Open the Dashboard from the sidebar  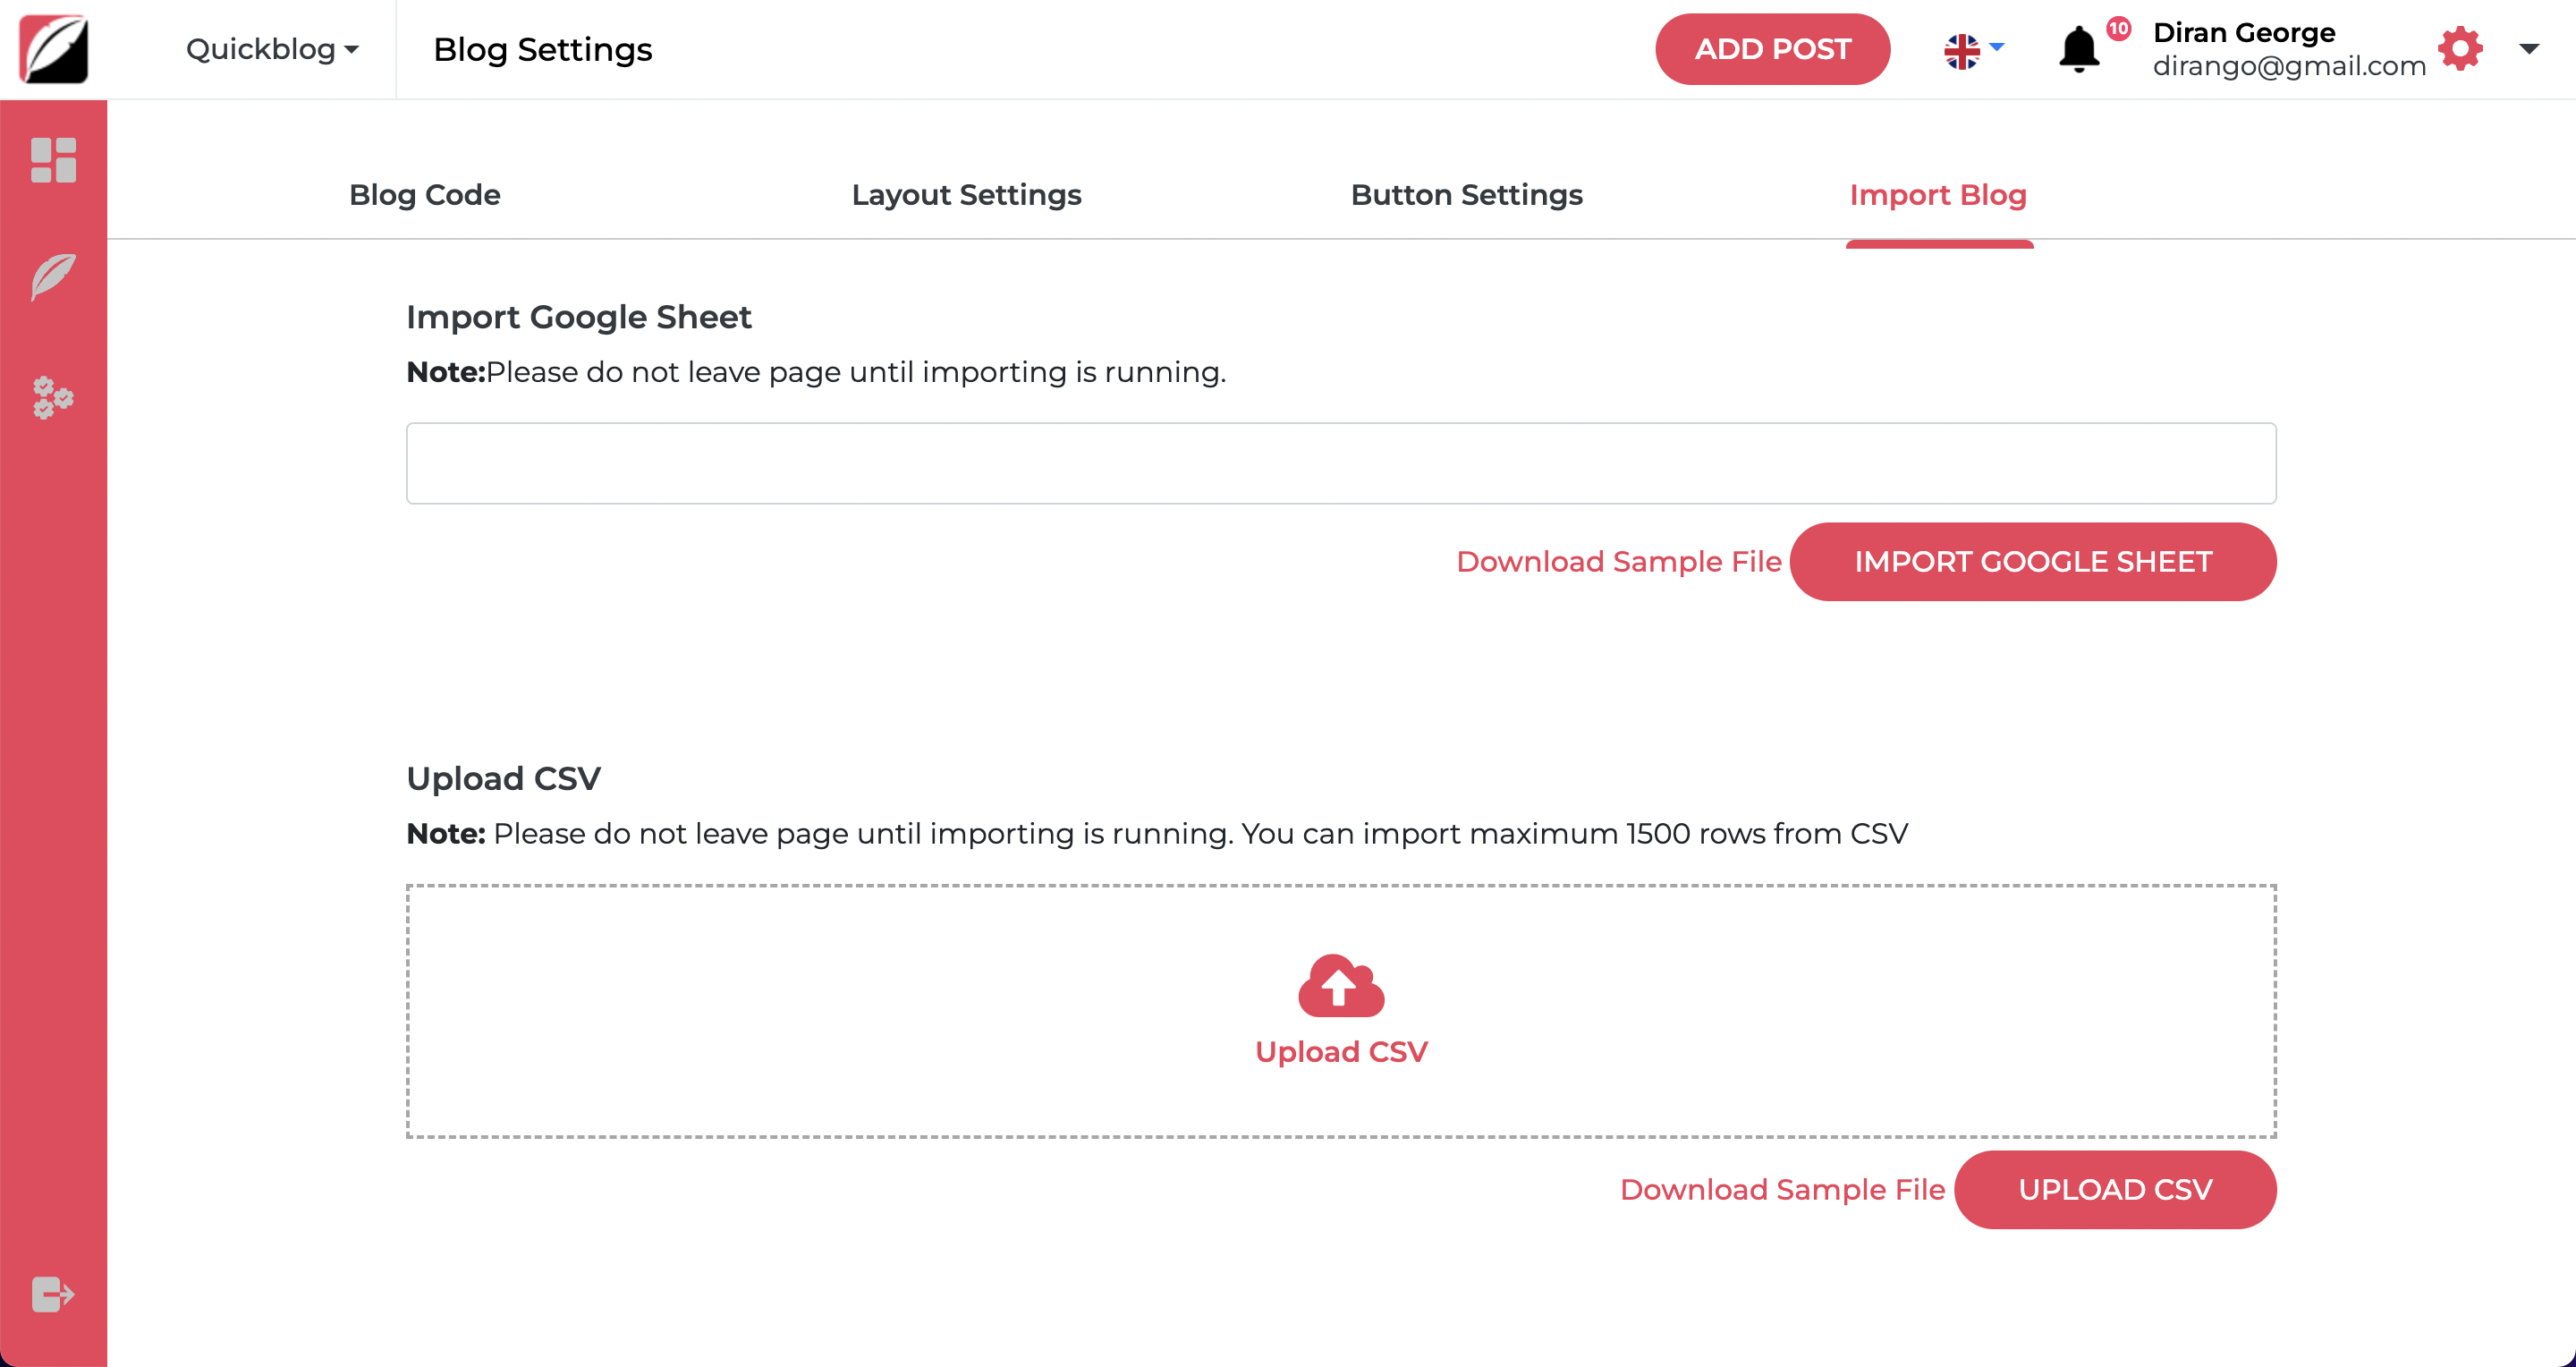54,160
